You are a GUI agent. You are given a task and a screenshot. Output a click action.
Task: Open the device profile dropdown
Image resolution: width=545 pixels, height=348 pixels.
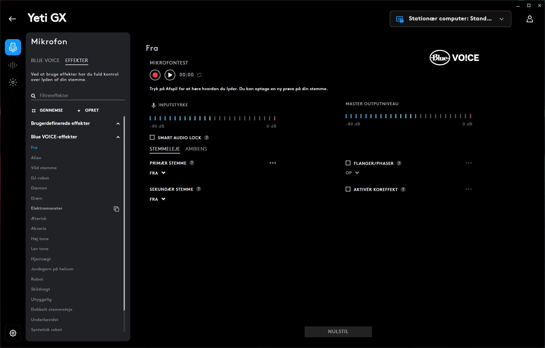[450, 19]
